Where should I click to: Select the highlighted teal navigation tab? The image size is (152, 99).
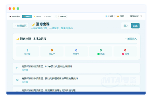pyautogui.click(x=27, y=16)
